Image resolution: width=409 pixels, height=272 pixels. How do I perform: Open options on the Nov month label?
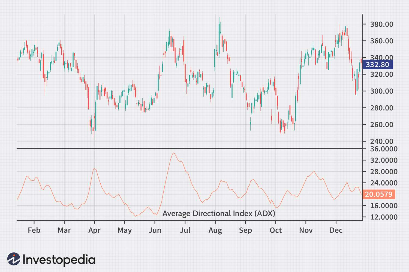306,230
